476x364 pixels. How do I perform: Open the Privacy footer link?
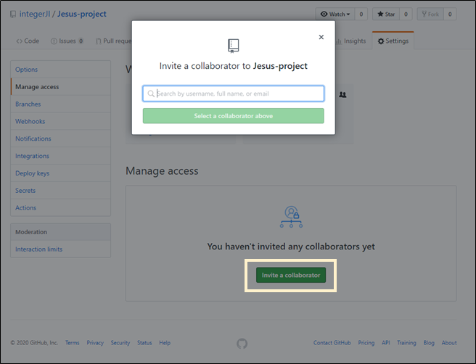click(95, 343)
